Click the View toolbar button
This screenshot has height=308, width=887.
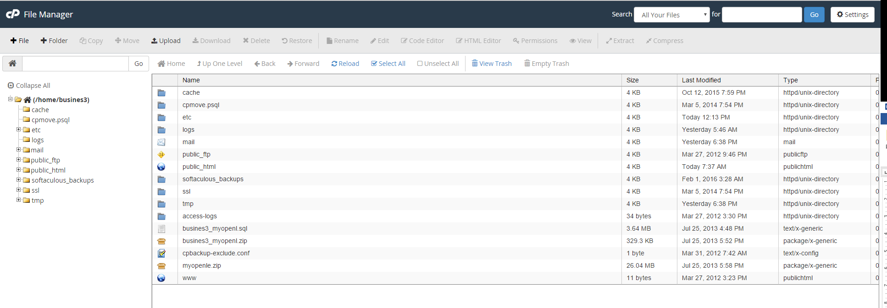coord(581,41)
